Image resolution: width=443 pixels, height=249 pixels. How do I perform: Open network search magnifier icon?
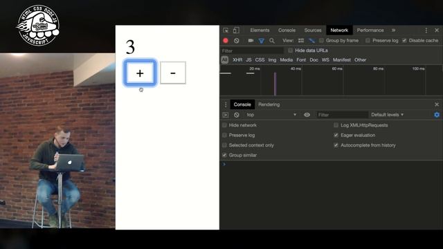click(272, 41)
